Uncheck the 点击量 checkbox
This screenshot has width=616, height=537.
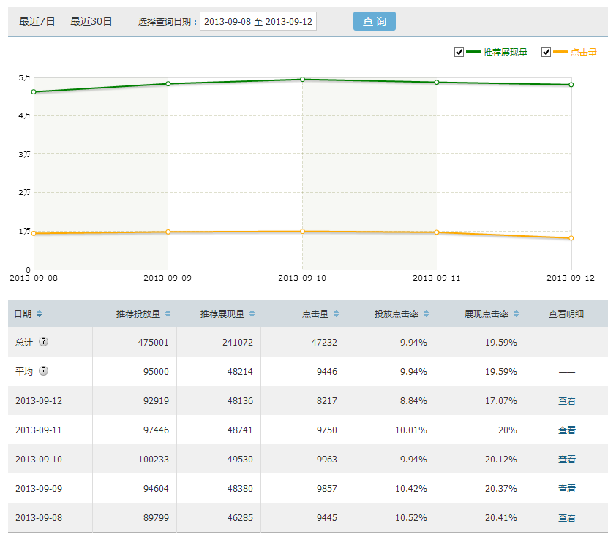point(546,52)
